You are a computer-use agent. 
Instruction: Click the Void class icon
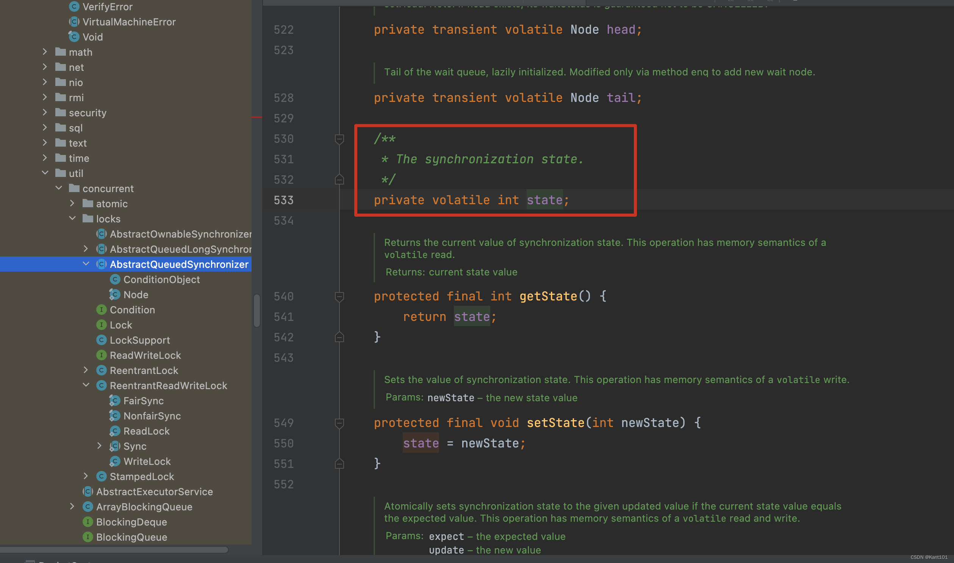tap(74, 37)
